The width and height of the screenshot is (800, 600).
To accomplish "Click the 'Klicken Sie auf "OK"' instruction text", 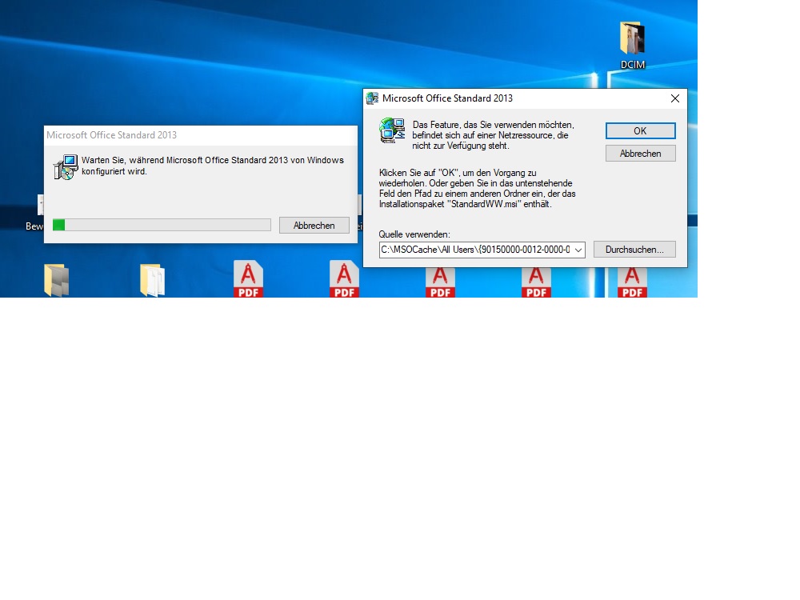I will 477,188.
